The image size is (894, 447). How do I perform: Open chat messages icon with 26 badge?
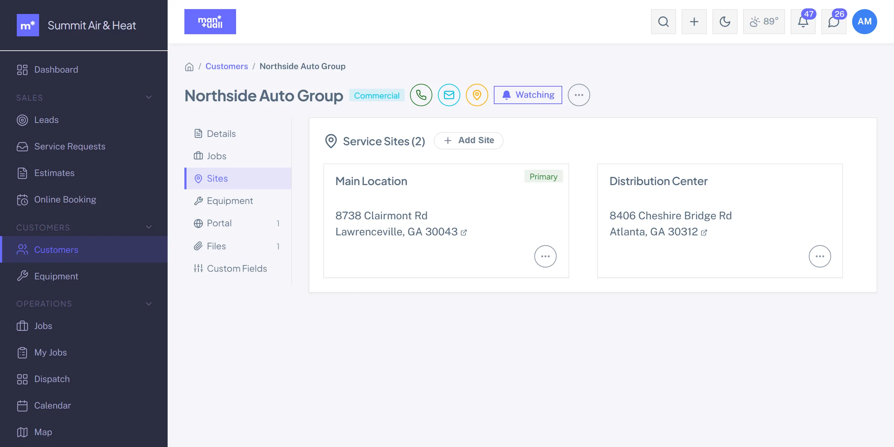tap(834, 22)
